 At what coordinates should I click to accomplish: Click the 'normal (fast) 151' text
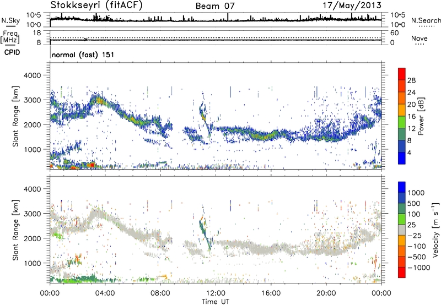(x=83, y=55)
